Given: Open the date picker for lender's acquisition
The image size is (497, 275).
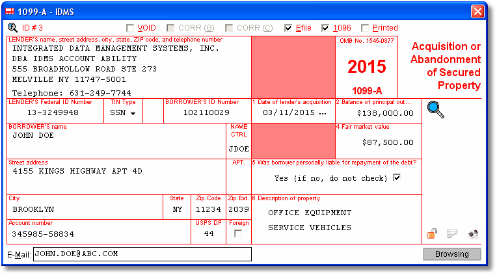Looking at the screenshot, I should click(323, 113).
